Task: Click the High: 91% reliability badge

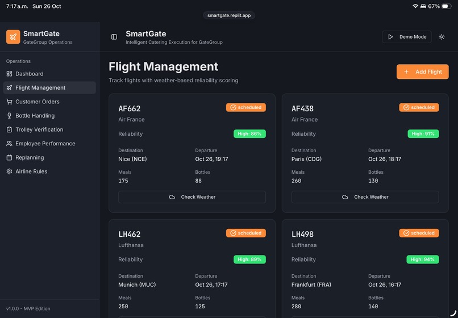Action: pyautogui.click(x=423, y=134)
